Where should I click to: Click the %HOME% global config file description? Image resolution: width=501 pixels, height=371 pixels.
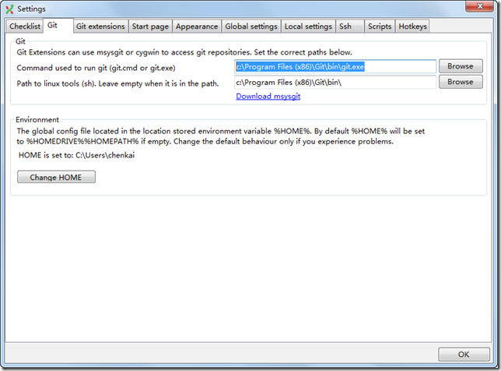point(221,136)
